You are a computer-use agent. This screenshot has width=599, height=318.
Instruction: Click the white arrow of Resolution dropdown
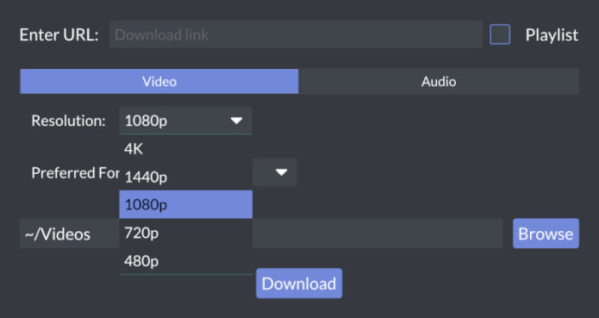tap(237, 121)
